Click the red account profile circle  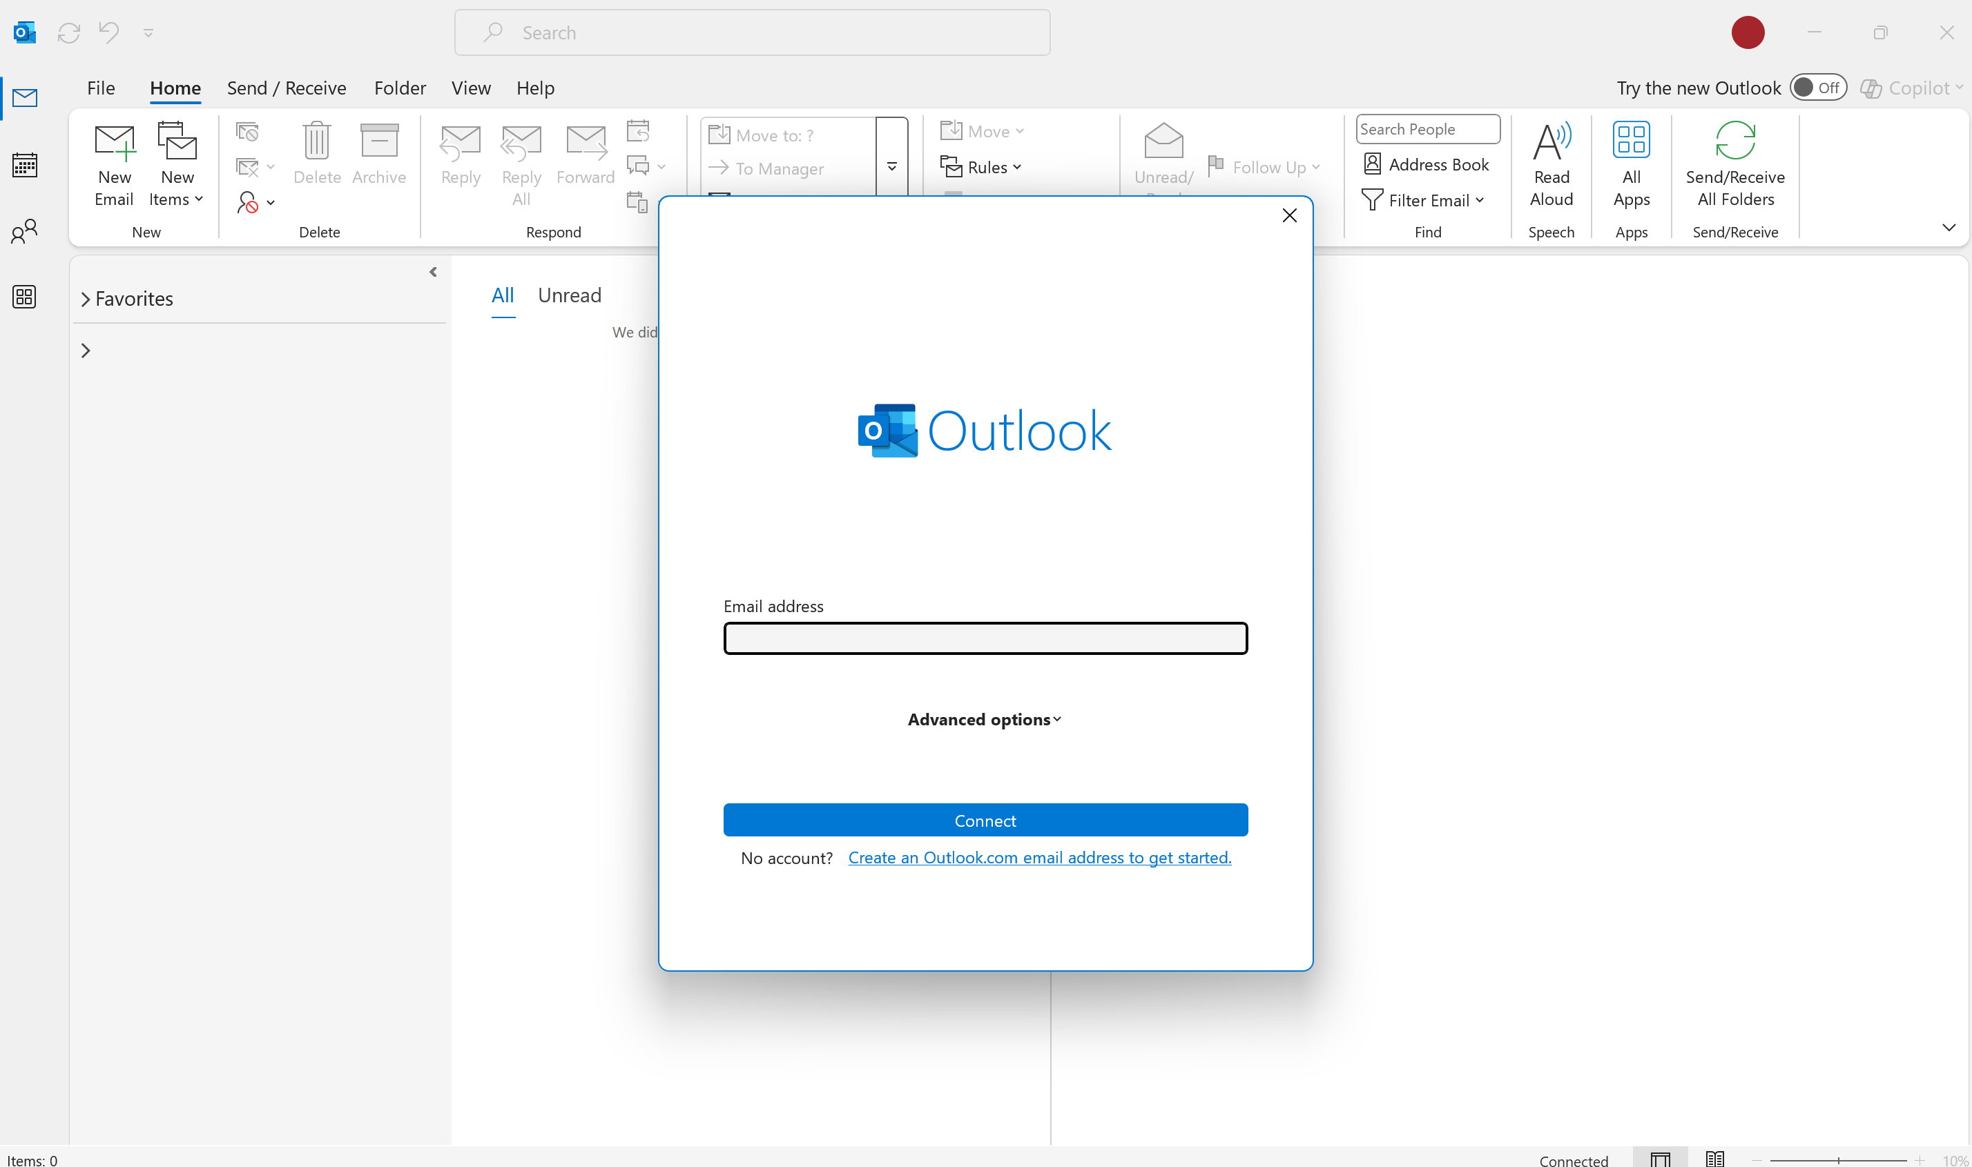point(1748,32)
